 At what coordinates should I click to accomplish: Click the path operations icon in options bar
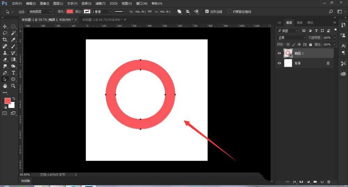coord(180,11)
